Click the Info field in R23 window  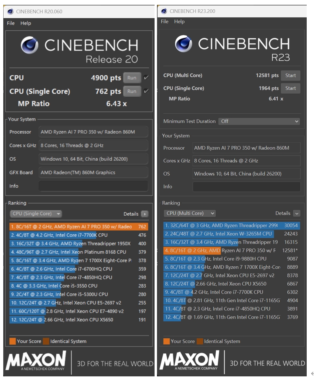pyautogui.click(x=246, y=187)
